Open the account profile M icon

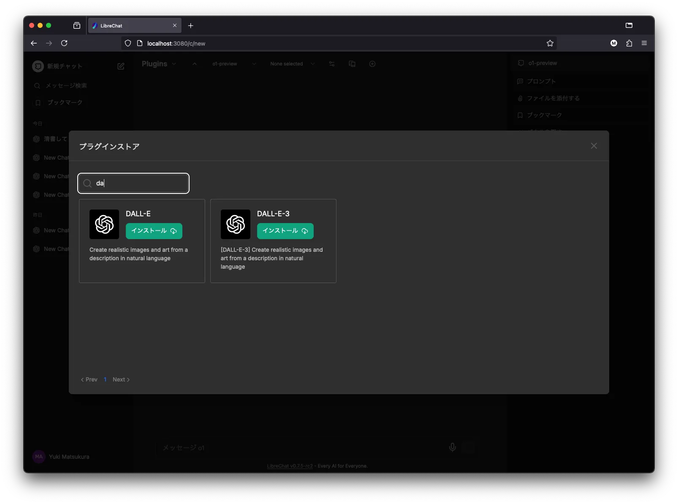[x=614, y=43]
